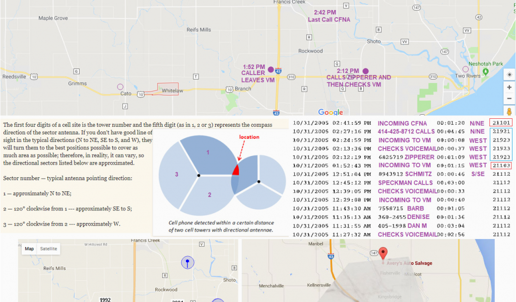Click the BARB call log entry
Screen dimensions: 516x302
[x=415, y=208]
